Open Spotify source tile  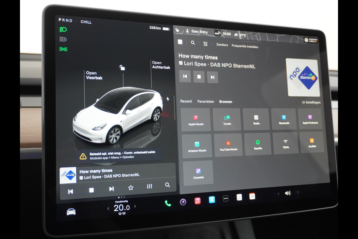point(258,144)
